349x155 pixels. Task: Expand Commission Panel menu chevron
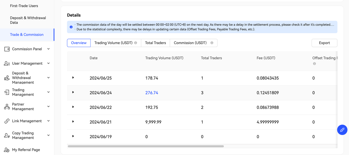tap(49, 49)
